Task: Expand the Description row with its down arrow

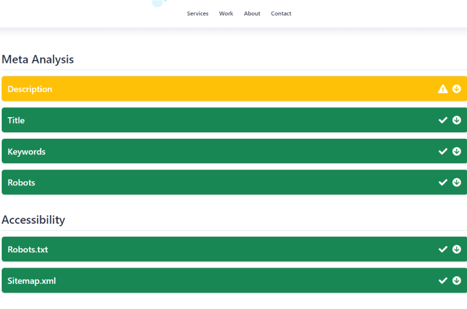Action: tap(456, 89)
